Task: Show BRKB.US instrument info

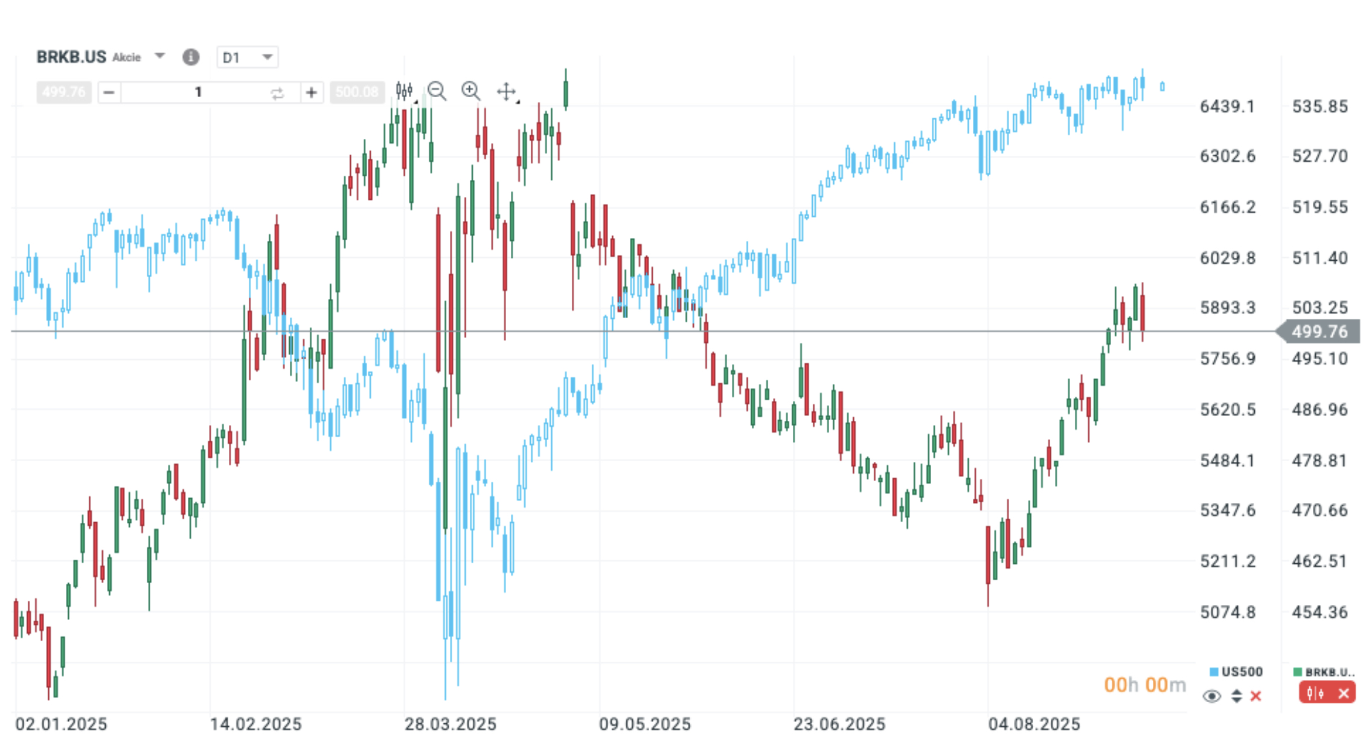Action: point(191,57)
